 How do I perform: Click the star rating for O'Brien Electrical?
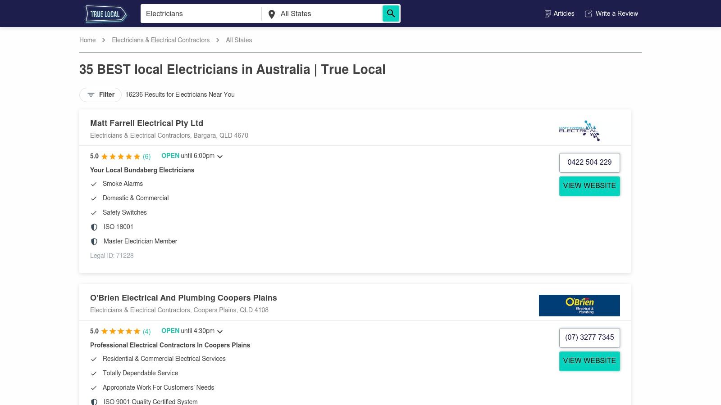tap(121, 332)
